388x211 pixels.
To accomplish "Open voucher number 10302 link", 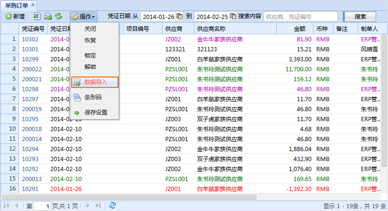I will pyautogui.click(x=30, y=39).
